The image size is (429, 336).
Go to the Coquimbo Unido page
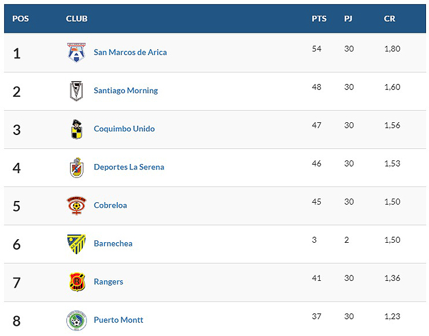[x=124, y=128]
